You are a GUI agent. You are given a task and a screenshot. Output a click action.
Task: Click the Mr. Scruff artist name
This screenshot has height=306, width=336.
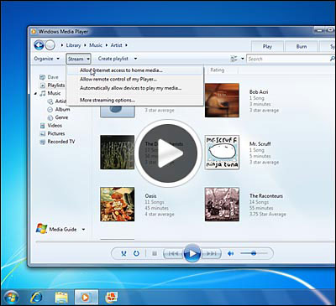click(x=260, y=144)
